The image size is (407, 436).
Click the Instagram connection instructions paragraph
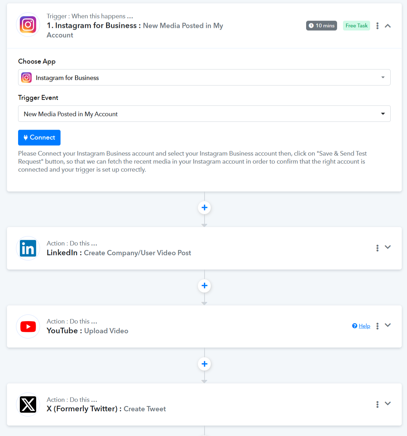pyautogui.click(x=192, y=162)
